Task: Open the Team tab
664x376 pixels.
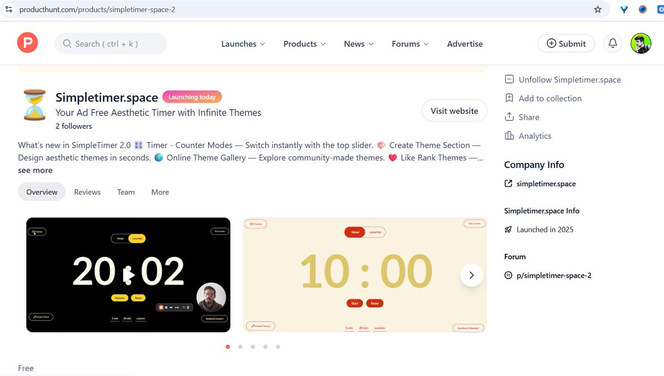Action: 126,192
